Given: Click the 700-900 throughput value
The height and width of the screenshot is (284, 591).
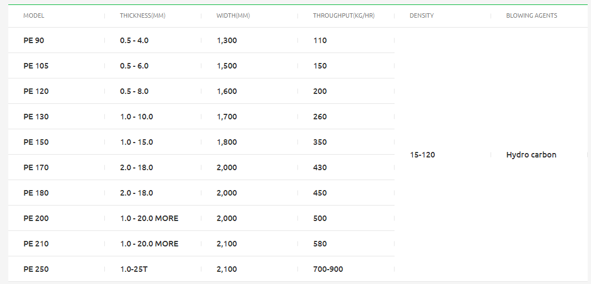Looking at the screenshot, I should 328,269.
